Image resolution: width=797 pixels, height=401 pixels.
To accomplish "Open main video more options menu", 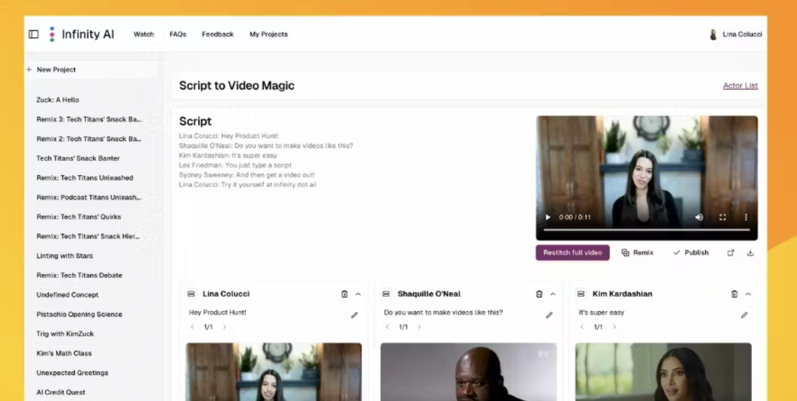I will 746,217.
